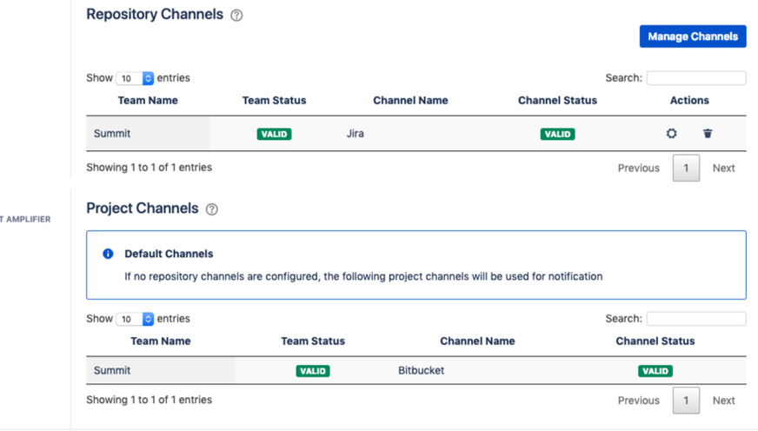Click Next in Project Channels pagination

tap(723, 401)
